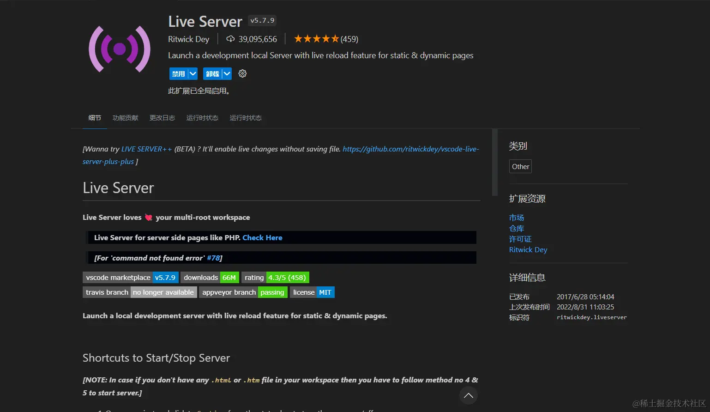The width and height of the screenshot is (710, 412).
Task: Click the 39,095,656 install count
Action: pyautogui.click(x=258, y=39)
